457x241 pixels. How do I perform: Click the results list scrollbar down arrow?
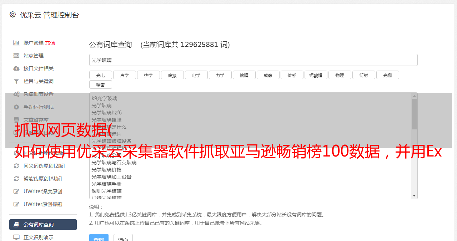(414, 196)
